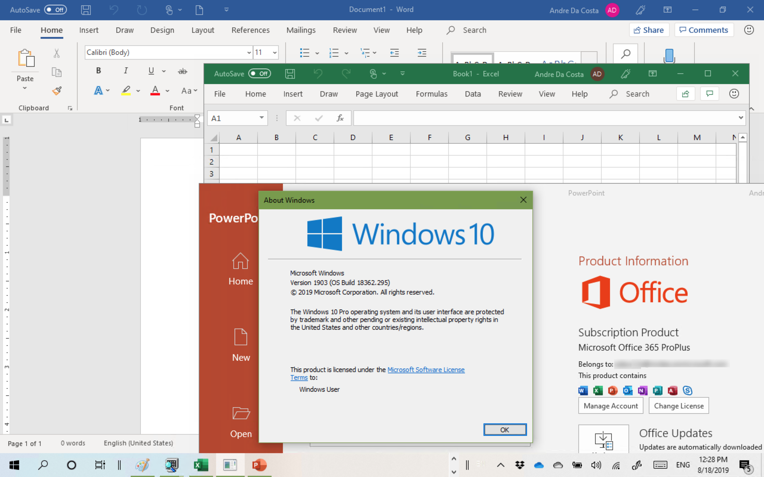
Task: Open the Excel Data tab
Action: coord(473,94)
